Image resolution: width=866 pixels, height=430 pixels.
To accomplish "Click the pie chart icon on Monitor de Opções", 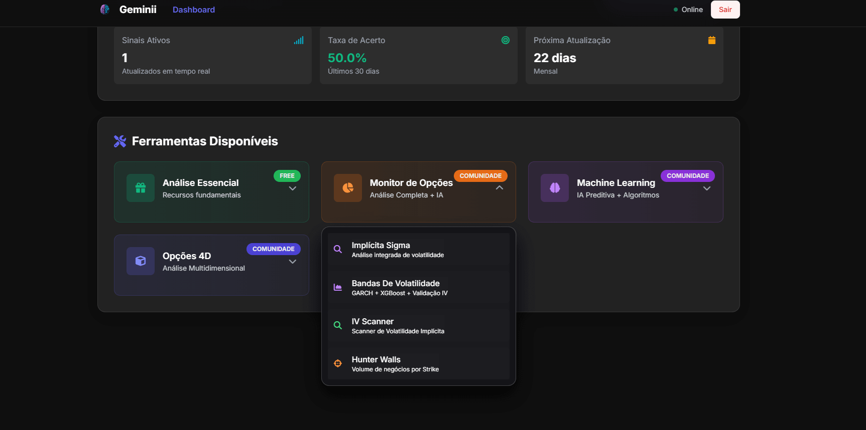I will 348,188.
